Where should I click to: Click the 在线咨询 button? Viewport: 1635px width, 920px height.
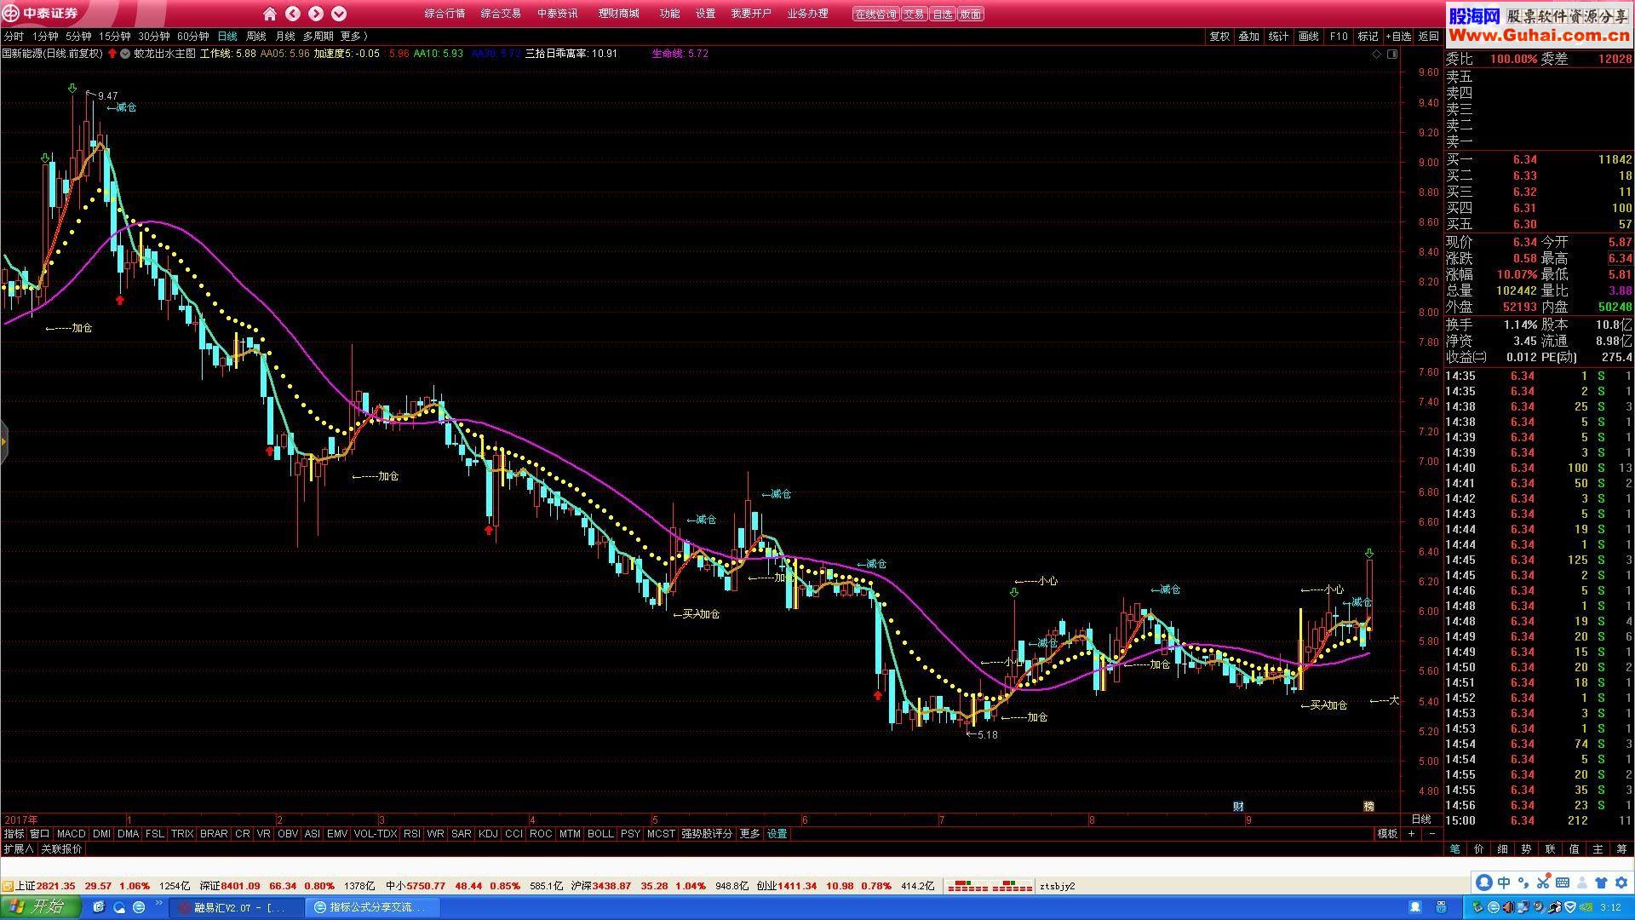(x=876, y=14)
